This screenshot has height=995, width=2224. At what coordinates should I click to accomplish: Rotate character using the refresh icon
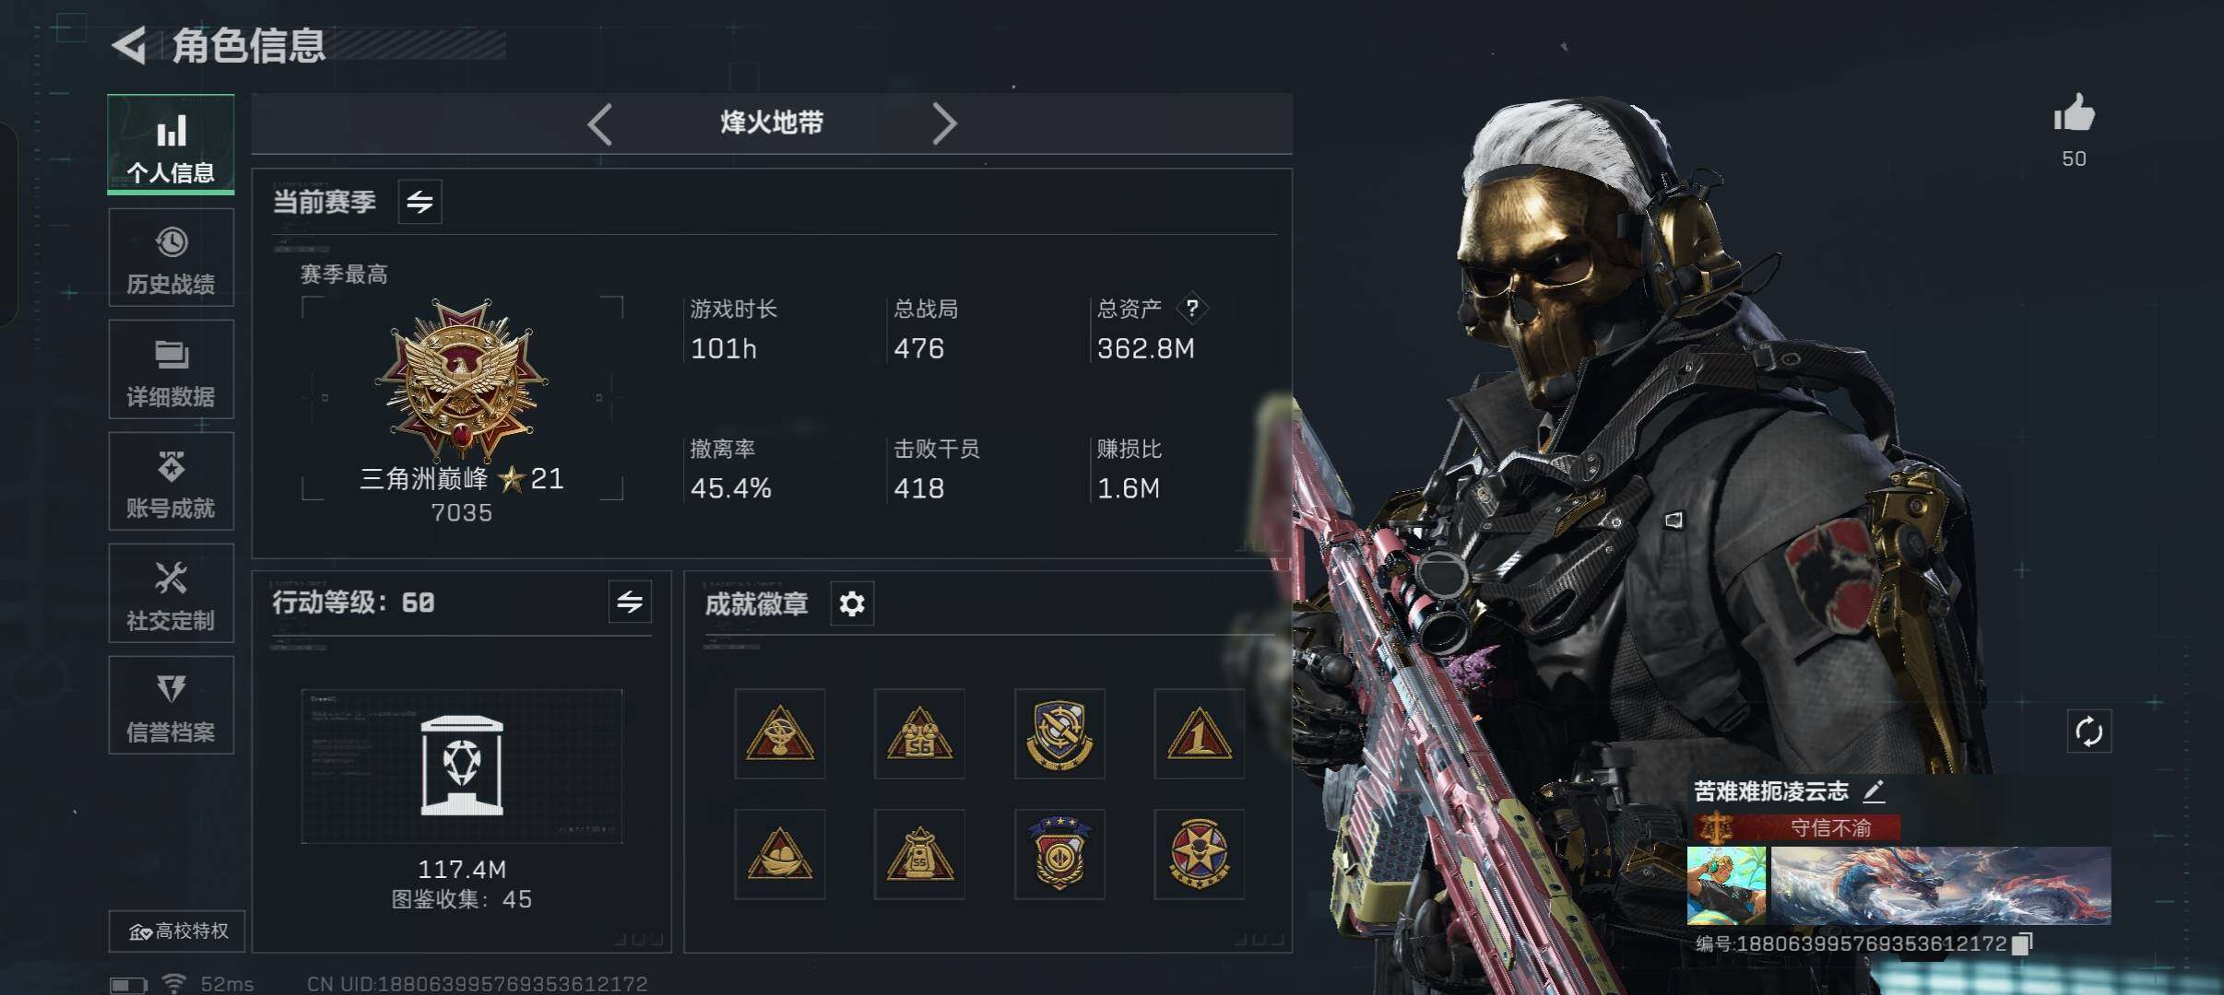[2088, 732]
